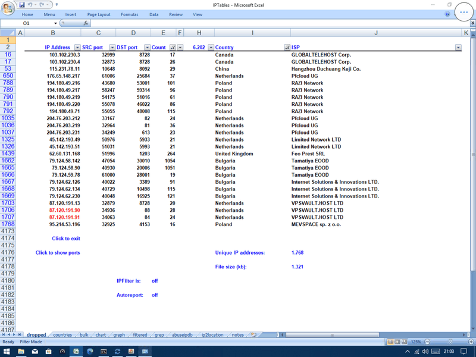Expand the Name Box dropdown
Screen dimensions: 476x357
(x=55, y=23)
